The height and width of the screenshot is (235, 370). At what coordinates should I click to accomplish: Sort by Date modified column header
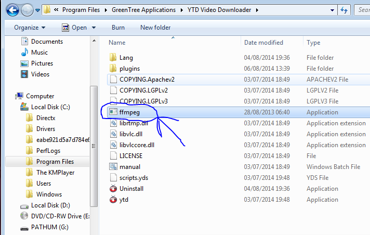pyautogui.click(x=263, y=43)
